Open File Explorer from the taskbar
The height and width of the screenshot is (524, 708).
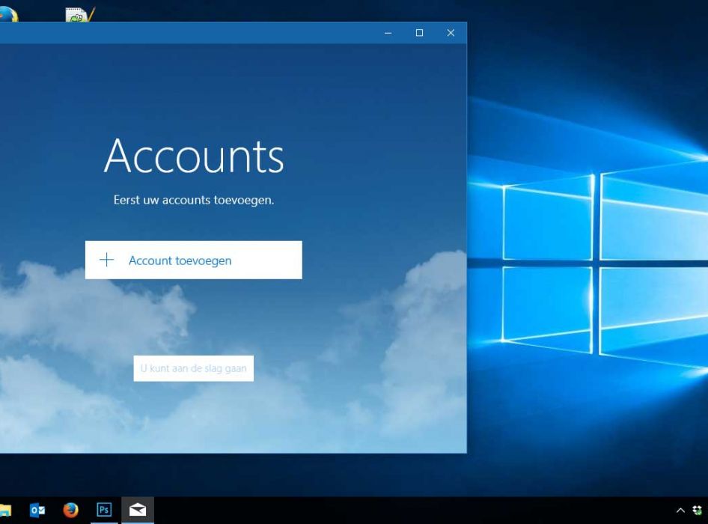coord(4,510)
